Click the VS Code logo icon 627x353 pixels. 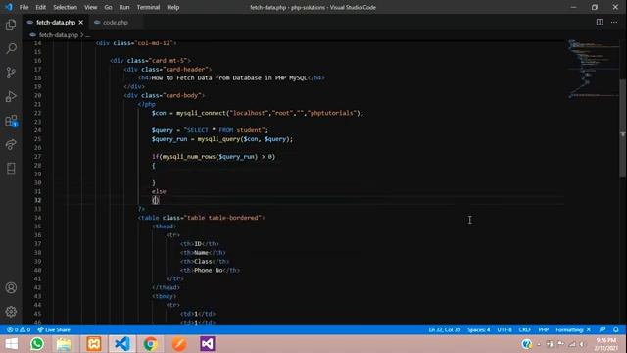[9, 7]
